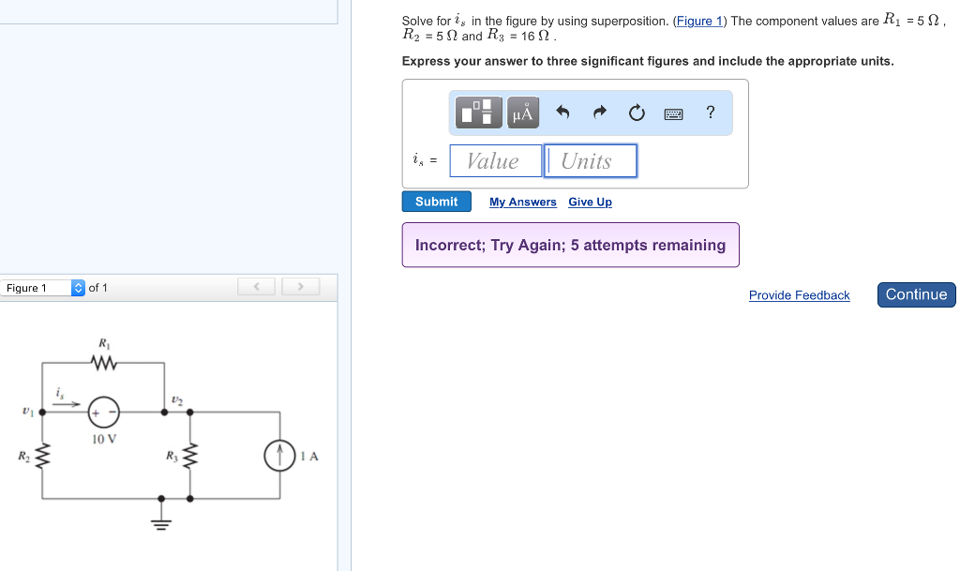Click inside the Value input field
Image resolution: width=960 pixels, height=571 pixels.
(x=495, y=160)
